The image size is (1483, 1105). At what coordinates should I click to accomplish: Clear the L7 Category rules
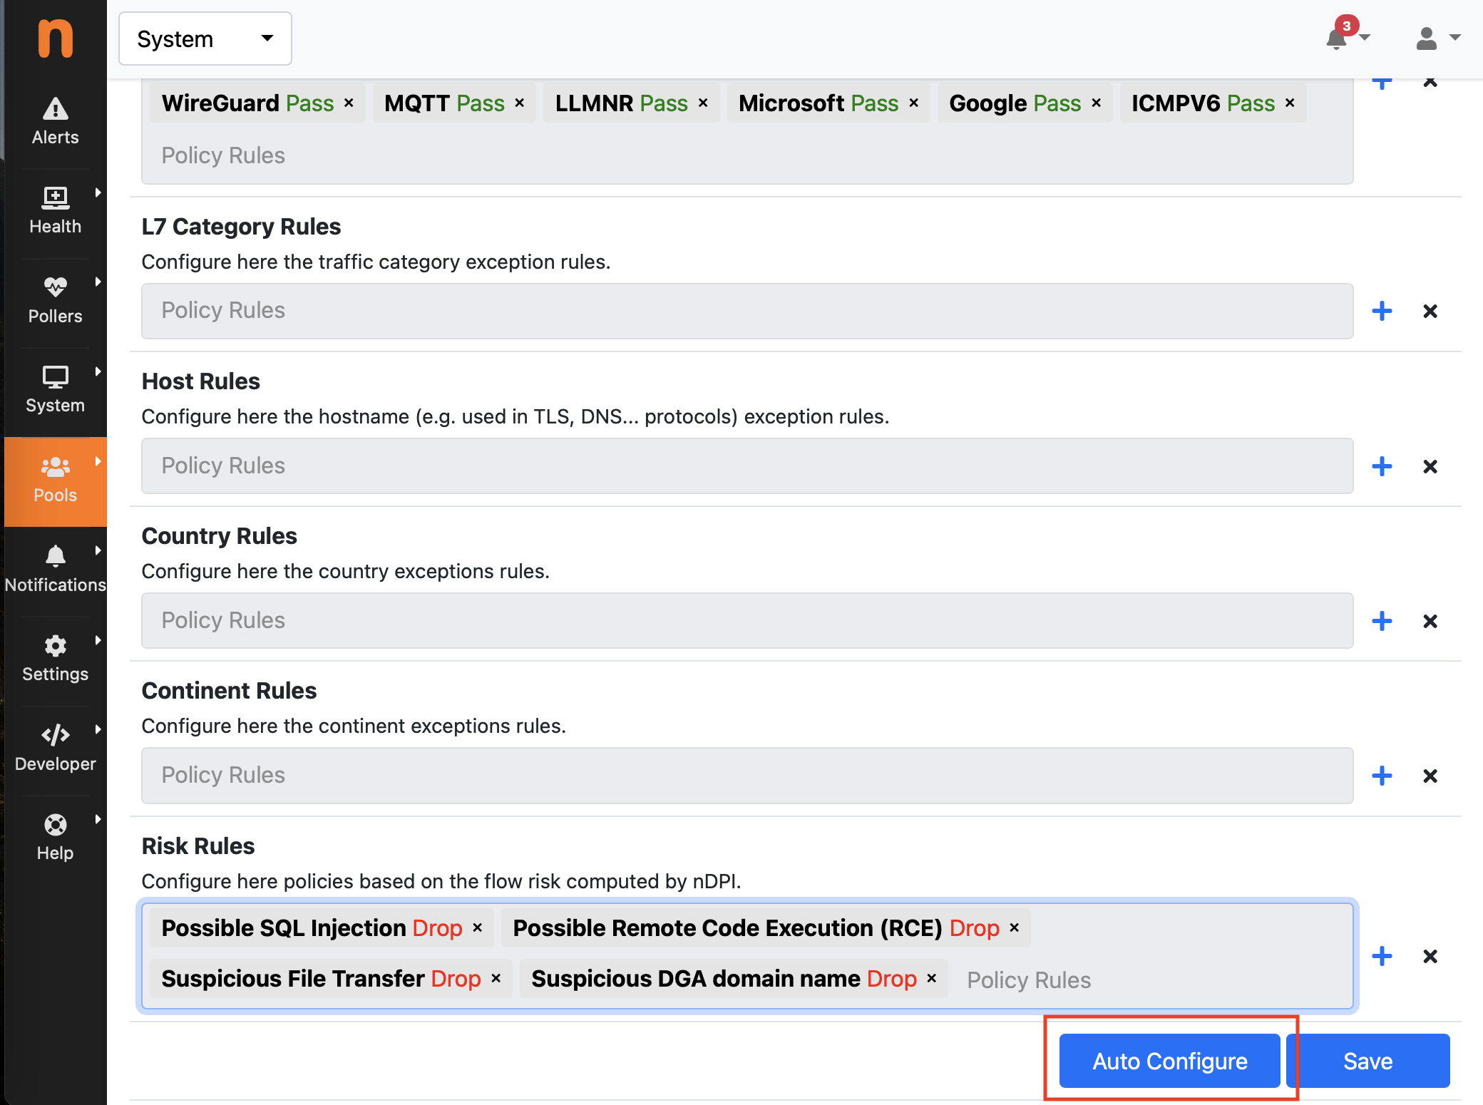(x=1430, y=311)
